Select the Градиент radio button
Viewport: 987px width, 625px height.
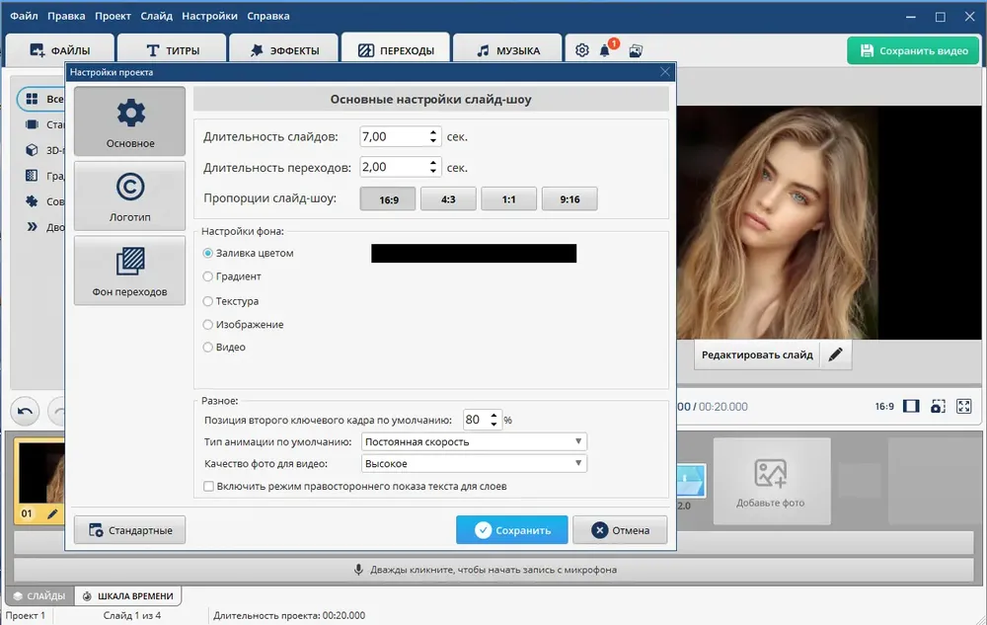[207, 276]
